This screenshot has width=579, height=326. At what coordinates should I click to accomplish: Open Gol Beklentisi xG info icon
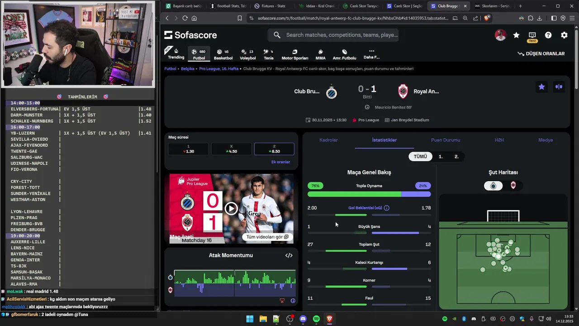point(386,208)
